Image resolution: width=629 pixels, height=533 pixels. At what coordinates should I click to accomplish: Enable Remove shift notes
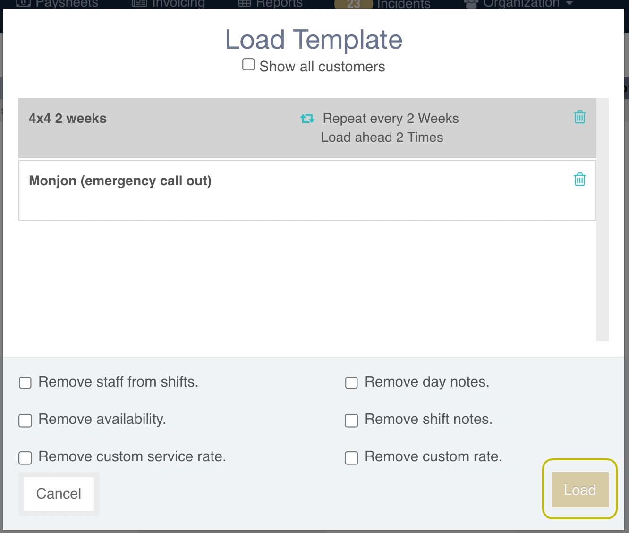click(351, 420)
